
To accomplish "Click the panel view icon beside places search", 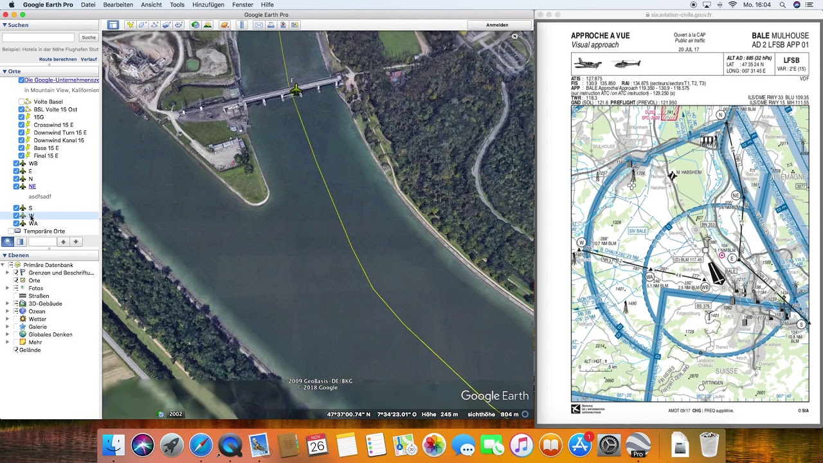I will click(x=20, y=242).
